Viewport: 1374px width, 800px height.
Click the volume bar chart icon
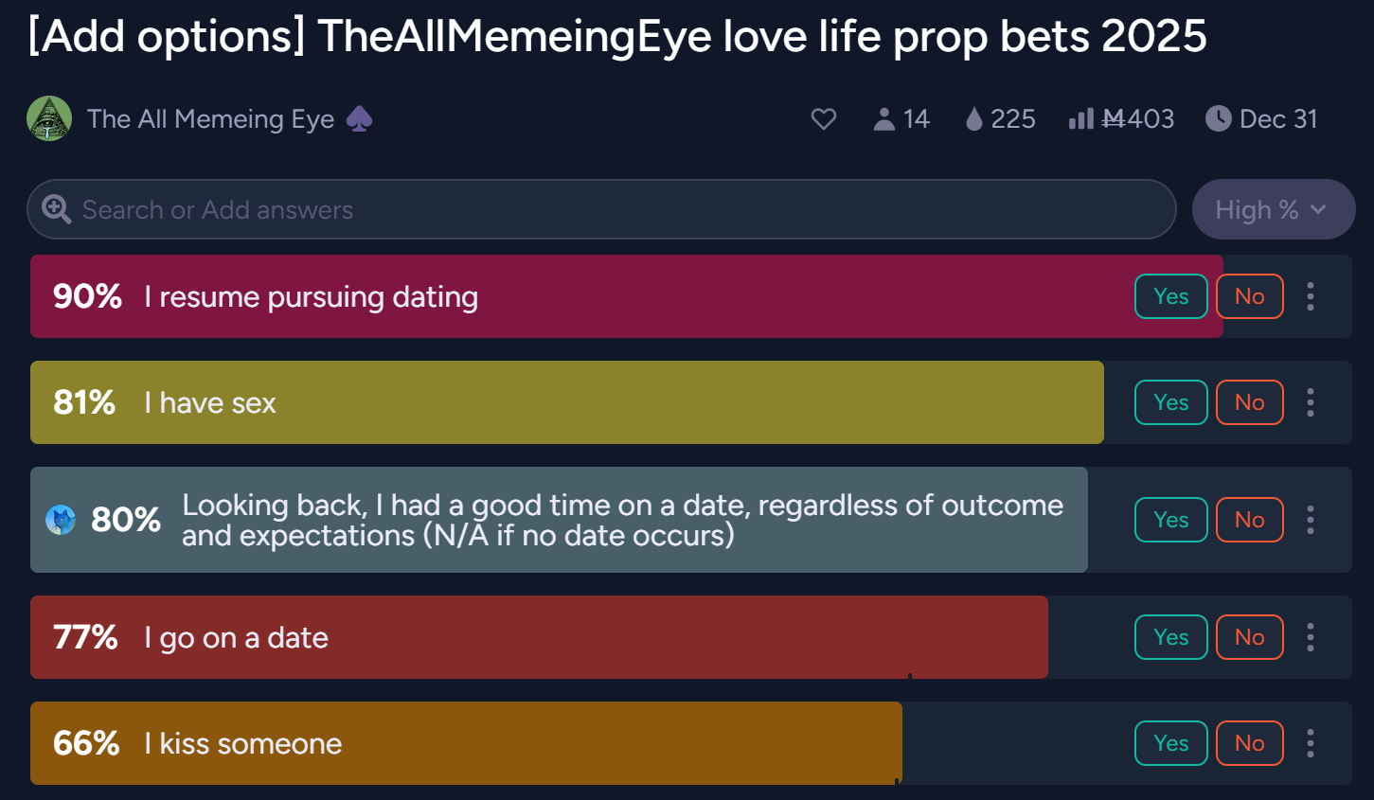pyautogui.click(x=1080, y=119)
